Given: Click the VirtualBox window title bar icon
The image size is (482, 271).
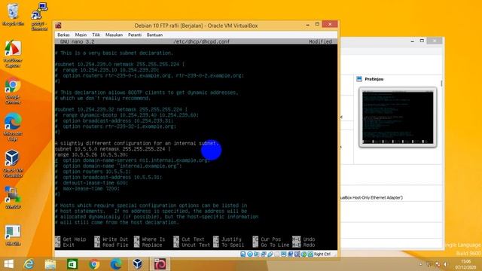Looking at the screenshot, I should [59, 26].
